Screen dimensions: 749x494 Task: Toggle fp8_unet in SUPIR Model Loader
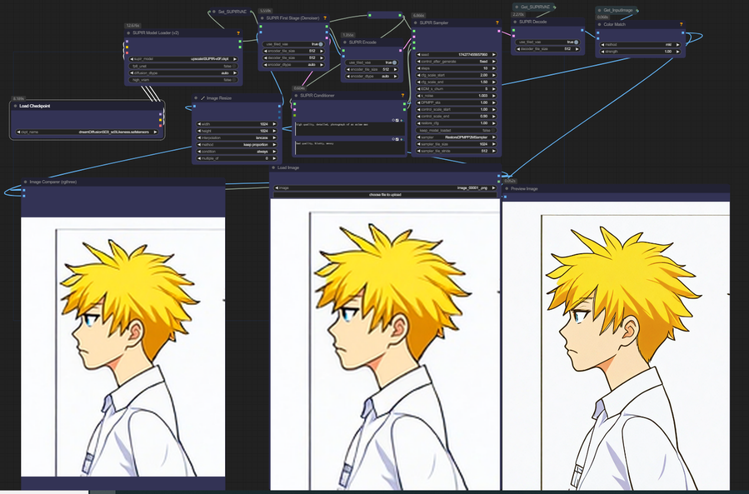[x=183, y=66]
